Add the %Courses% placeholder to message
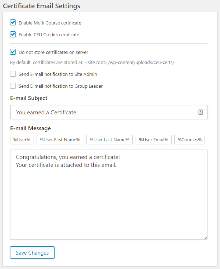Image resolution: width=220 pixels, height=269 pixels. click(x=189, y=140)
